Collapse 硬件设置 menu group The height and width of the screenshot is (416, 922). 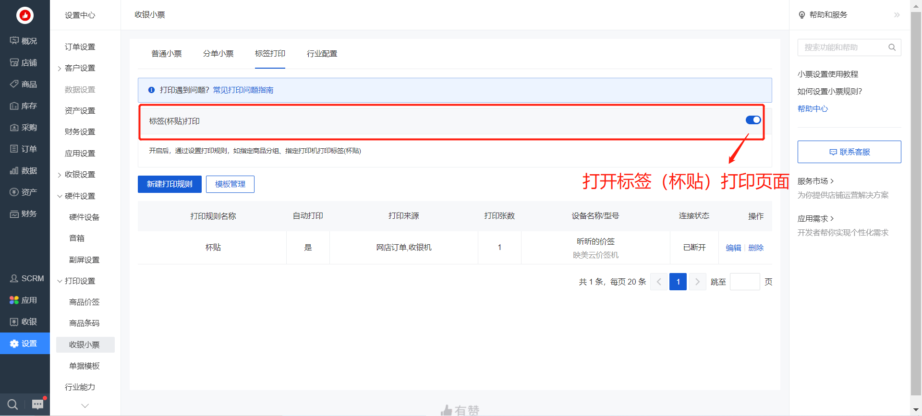click(x=60, y=196)
